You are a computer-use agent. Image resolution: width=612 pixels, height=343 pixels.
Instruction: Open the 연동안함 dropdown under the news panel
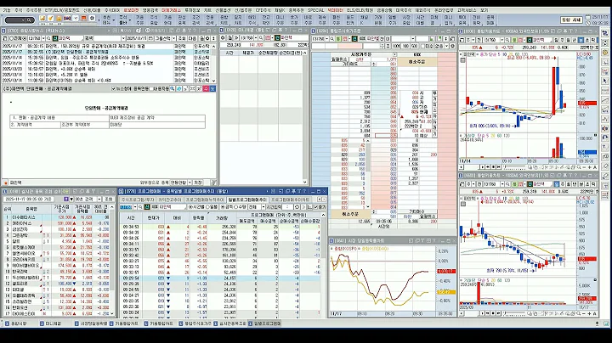190,182
